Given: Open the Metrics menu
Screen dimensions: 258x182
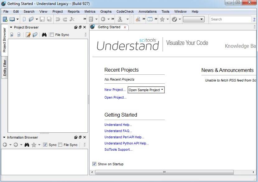Looking at the screenshot, I should point(90,11).
